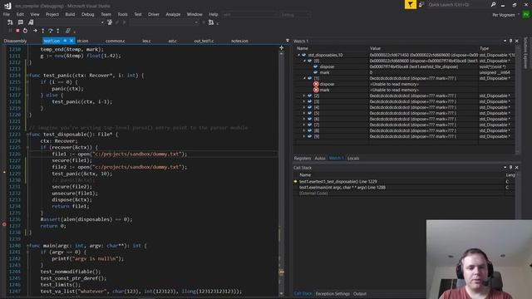The image size is (532, 299).
Task: Click the Quick Launch magnifier icon
Action: (493, 4)
